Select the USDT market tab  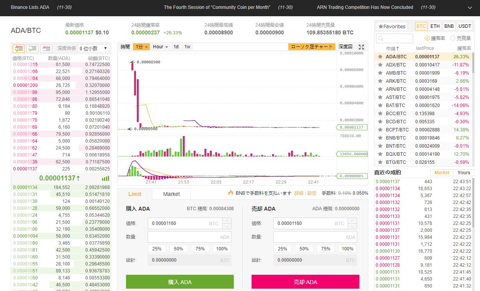(465, 26)
